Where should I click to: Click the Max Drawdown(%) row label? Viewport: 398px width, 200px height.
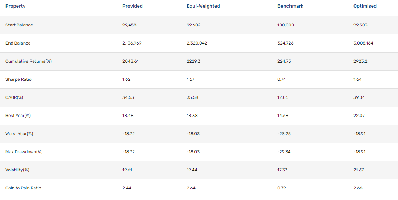(x=24, y=152)
